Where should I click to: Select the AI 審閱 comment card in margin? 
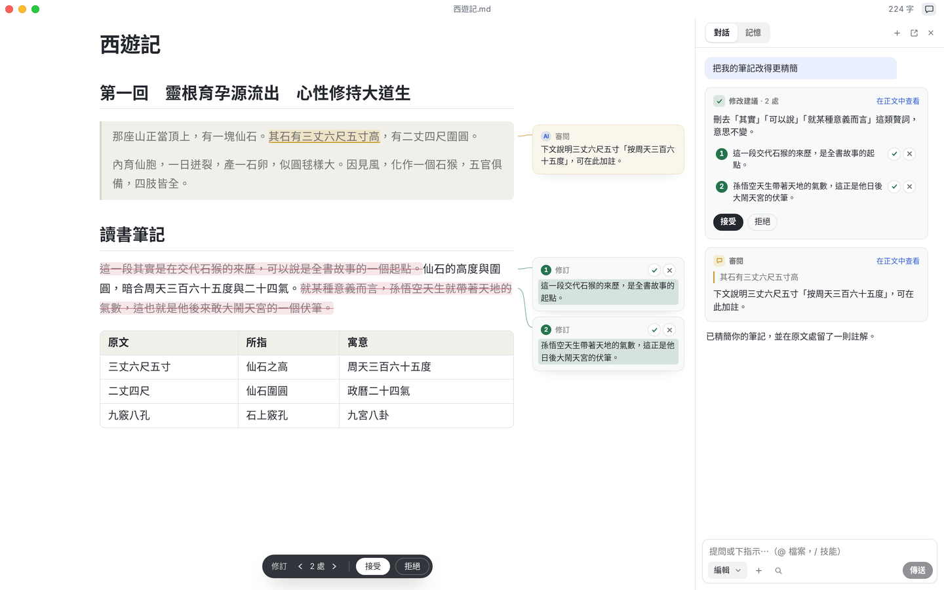(608, 149)
